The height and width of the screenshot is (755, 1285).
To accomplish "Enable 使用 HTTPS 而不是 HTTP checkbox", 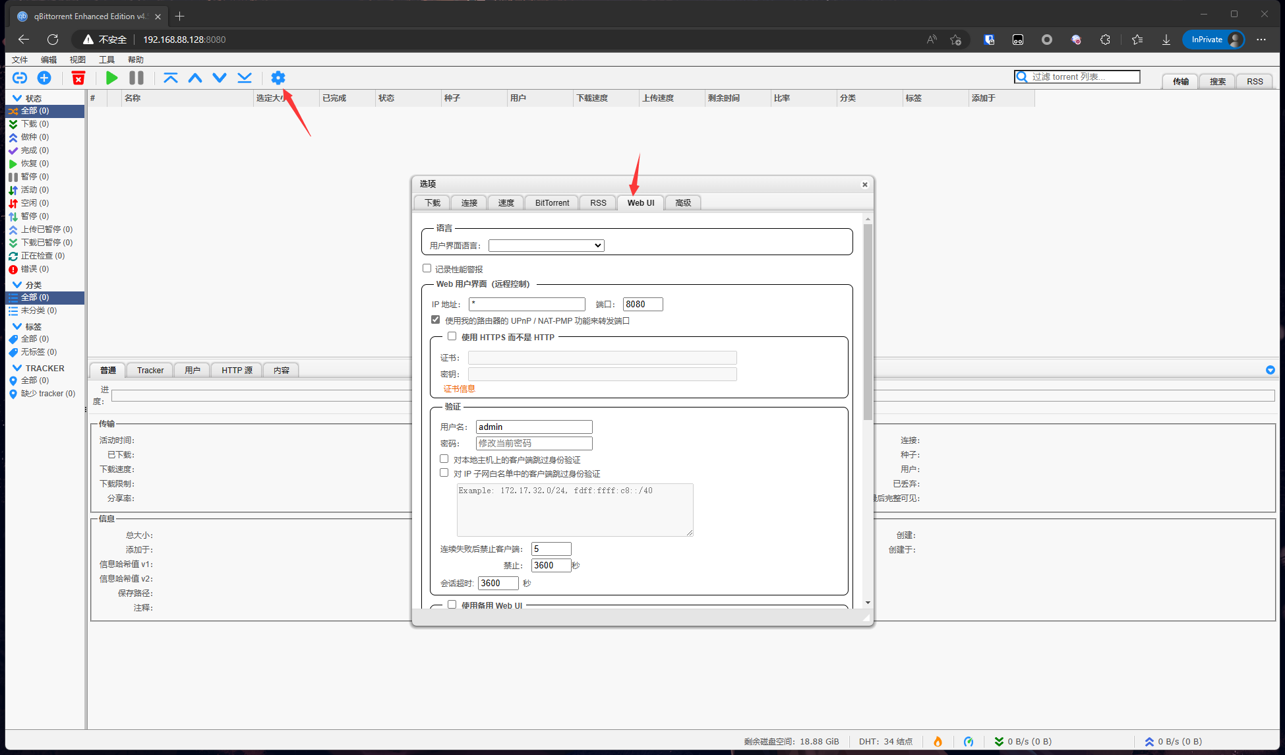I will (452, 336).
